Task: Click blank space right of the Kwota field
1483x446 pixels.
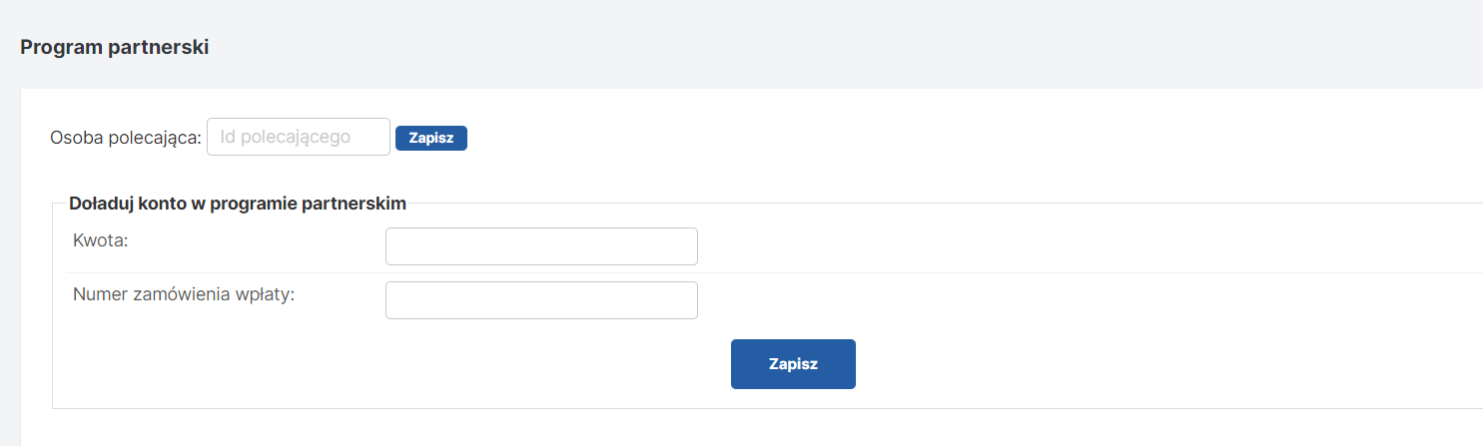Action: click(x=999, y=246)
